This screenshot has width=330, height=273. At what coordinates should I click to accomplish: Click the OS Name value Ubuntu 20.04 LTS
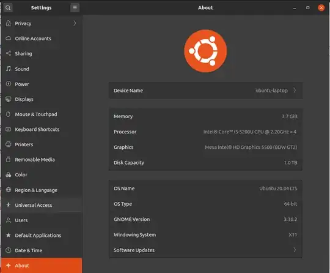point(278,189)
